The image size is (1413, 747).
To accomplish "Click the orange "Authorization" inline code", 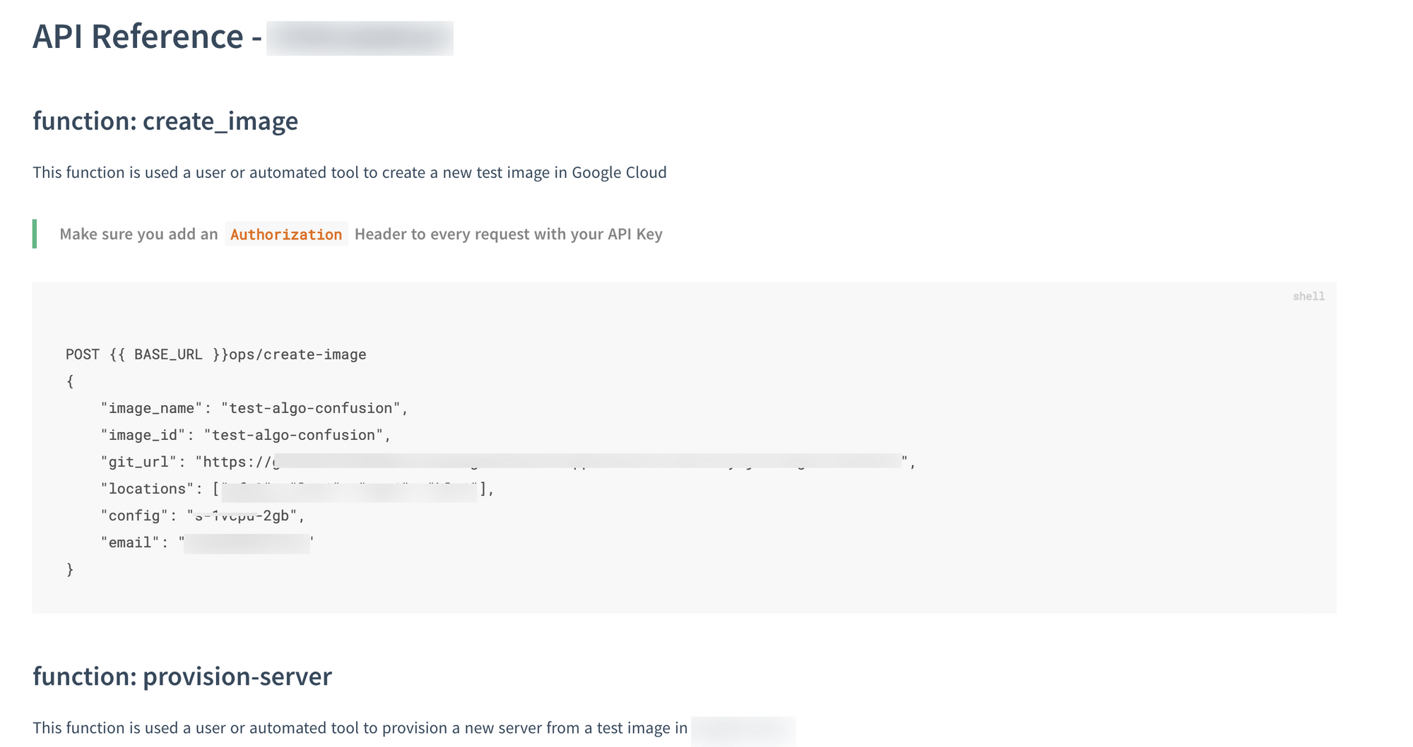I will point(286,234).
